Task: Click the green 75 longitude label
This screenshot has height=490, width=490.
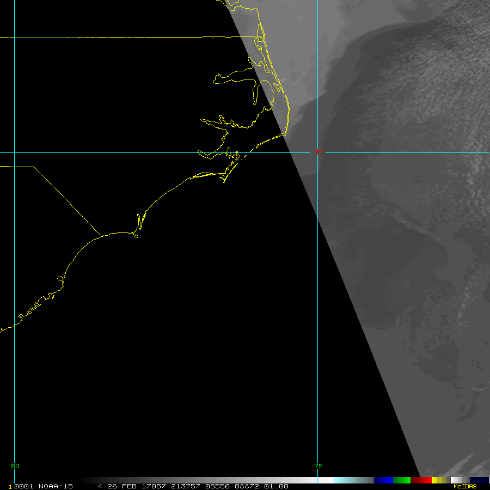Action: pos(318,466)
